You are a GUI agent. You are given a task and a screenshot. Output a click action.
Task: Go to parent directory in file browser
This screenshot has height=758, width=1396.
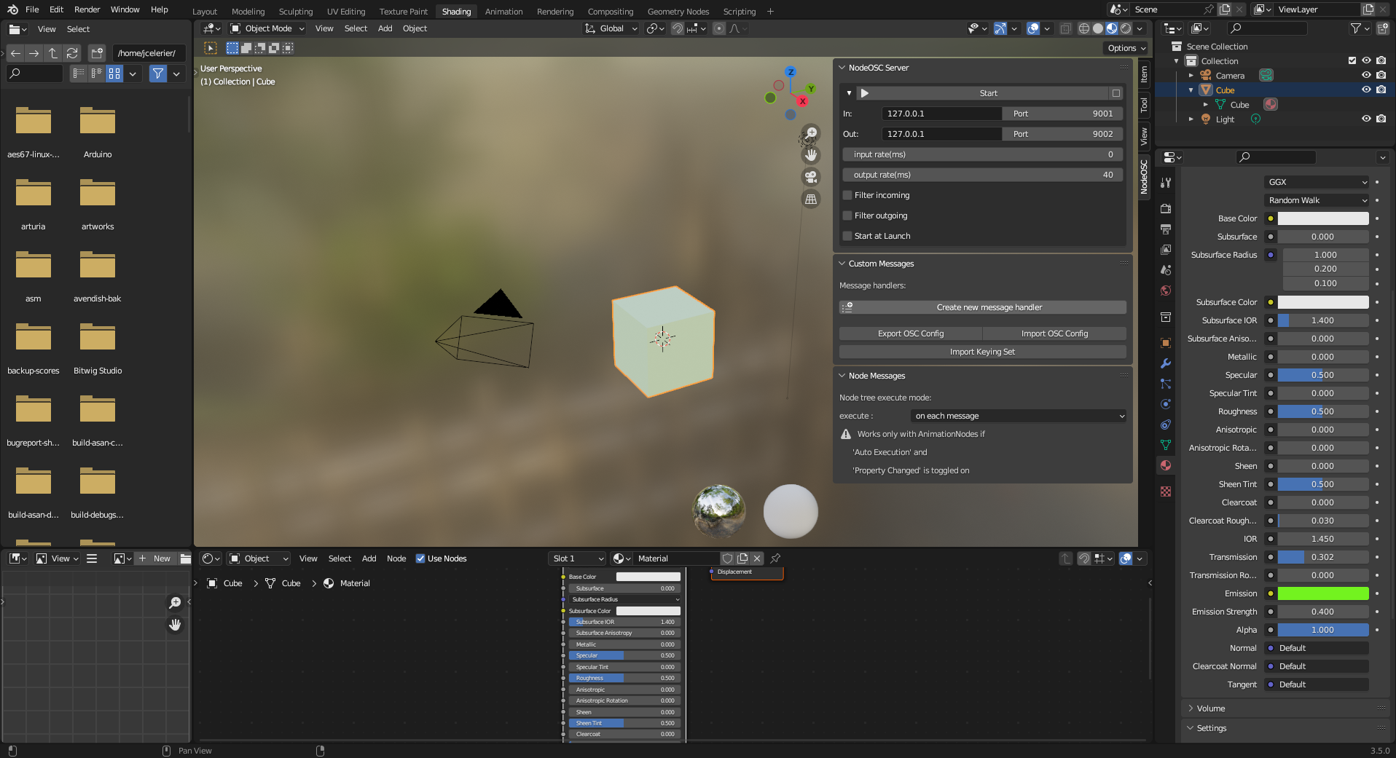(53, 53)
